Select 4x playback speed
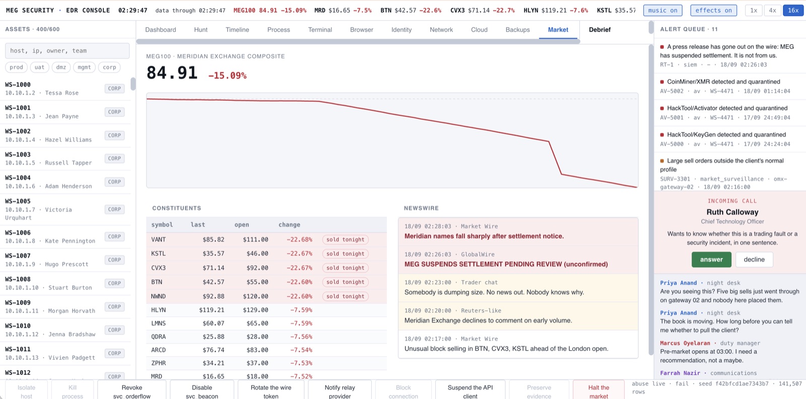The height and width of the screenshot is (399, 806). coord(772,10)
